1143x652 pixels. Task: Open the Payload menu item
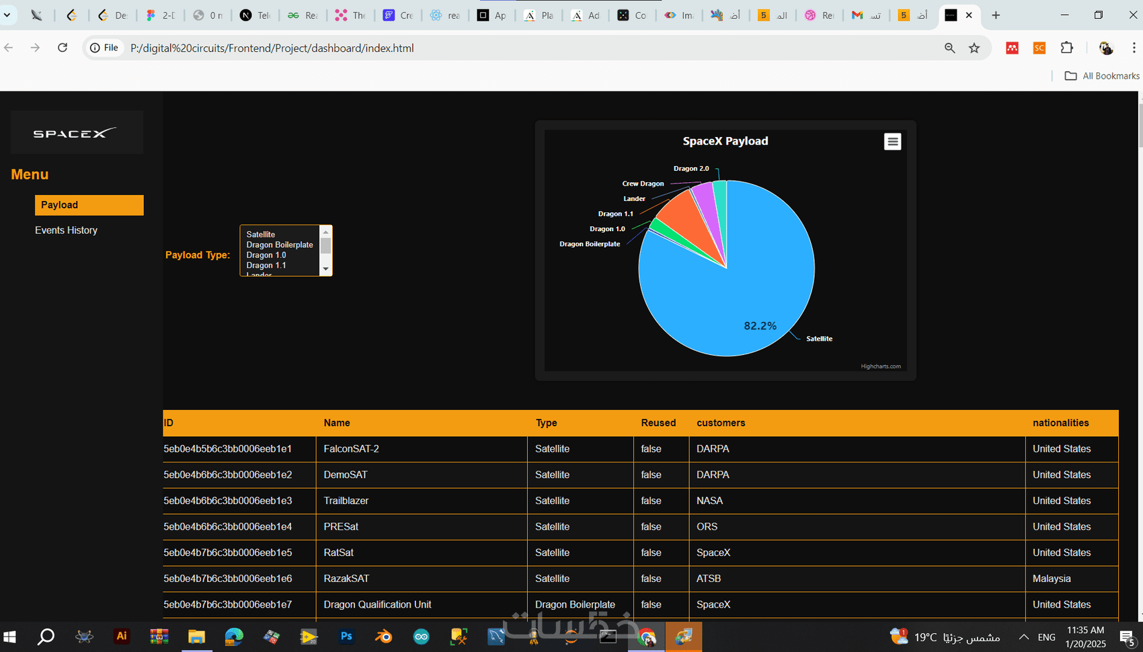pyautogui.click(x=89, y=205)
